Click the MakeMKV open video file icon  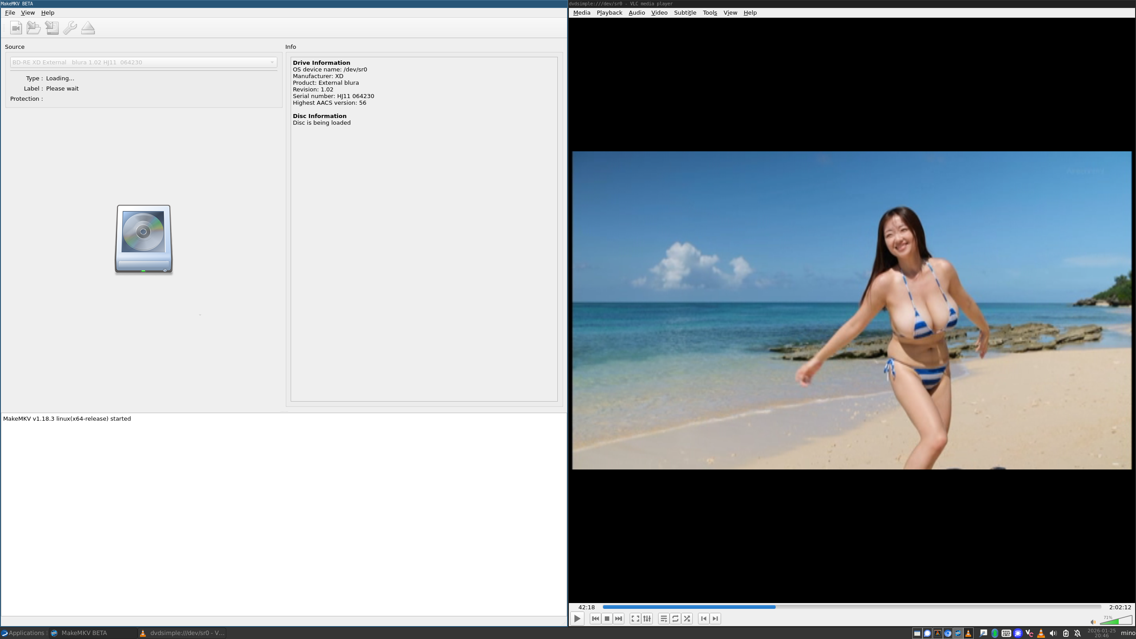[16, 28]
